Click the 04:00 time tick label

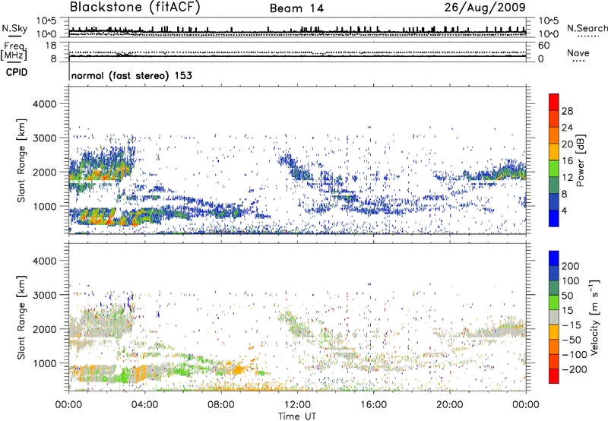tap(145, 405)
